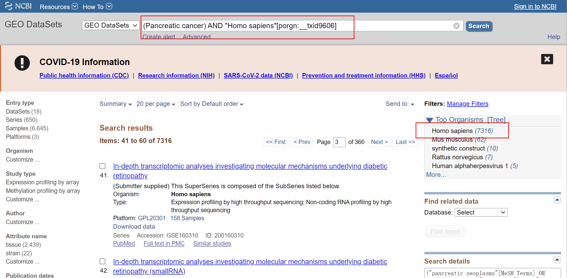Open Research information (NIH) link
This screenshot has height=278, width=567.
coord(176,75)
